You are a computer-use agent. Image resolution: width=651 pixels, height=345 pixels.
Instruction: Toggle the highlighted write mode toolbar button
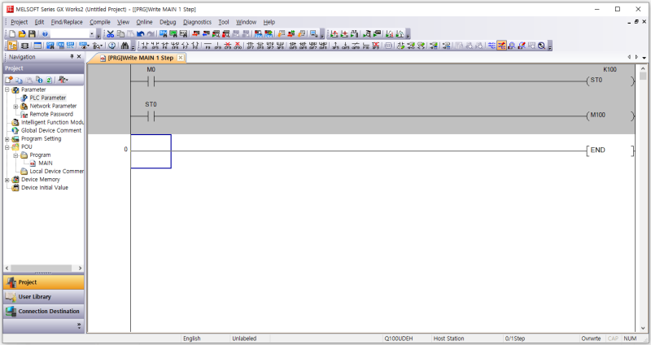tap(501, 46)
